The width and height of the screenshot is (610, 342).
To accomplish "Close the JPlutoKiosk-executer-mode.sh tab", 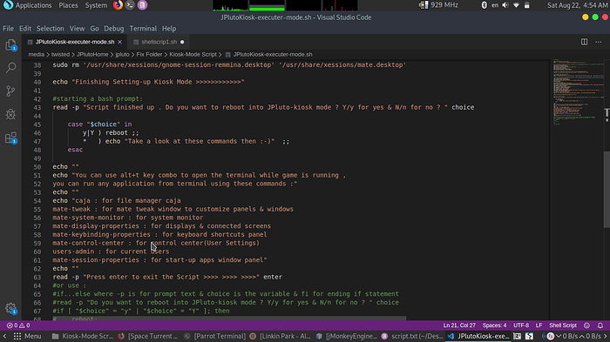I will (x=120, y=42).
